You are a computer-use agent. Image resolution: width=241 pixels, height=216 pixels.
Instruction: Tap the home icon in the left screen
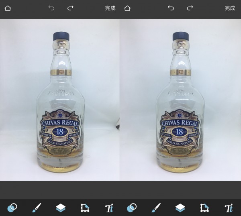(8, 8)
